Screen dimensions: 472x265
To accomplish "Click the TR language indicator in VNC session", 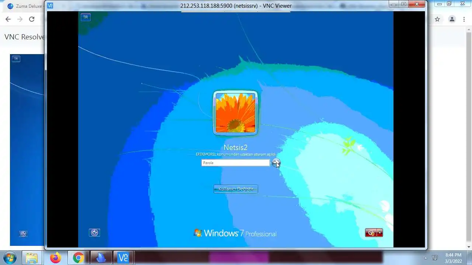I will 86,17.
